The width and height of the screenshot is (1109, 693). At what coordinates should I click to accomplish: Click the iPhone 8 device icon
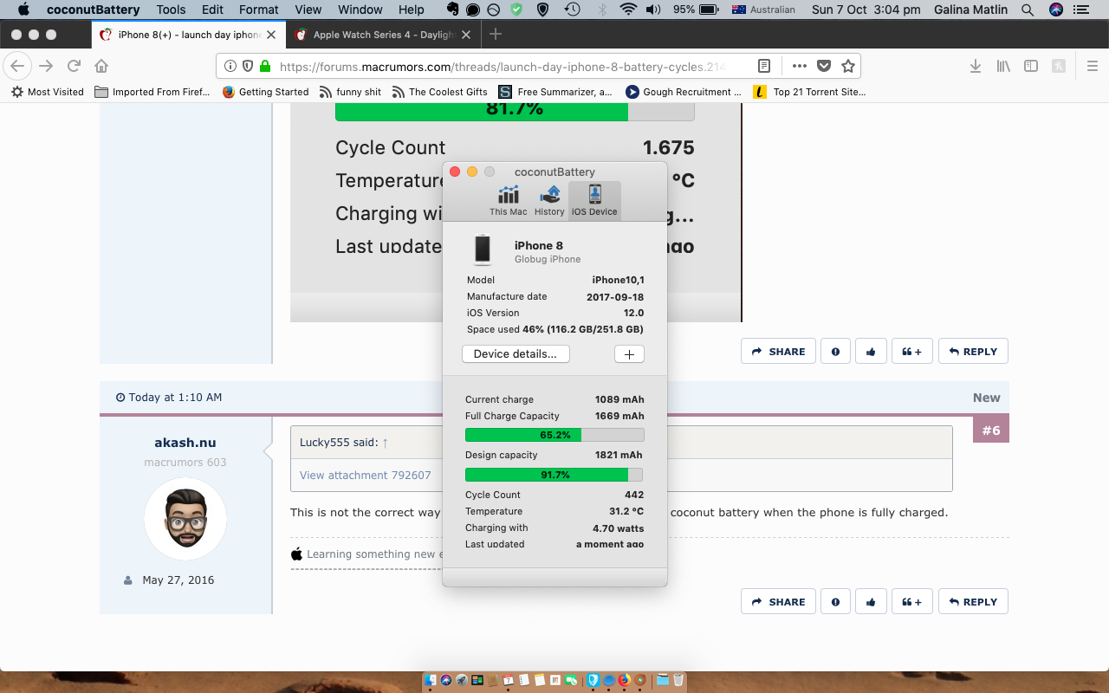483,250
